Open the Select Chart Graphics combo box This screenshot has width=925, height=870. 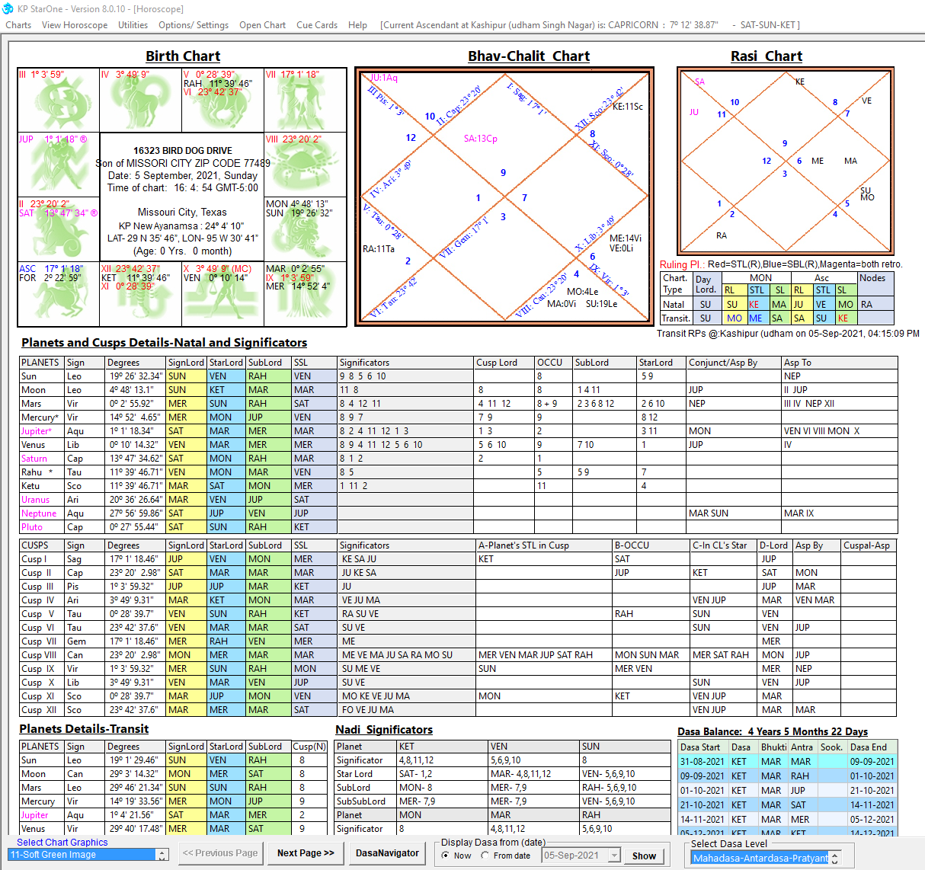point(88,855)
